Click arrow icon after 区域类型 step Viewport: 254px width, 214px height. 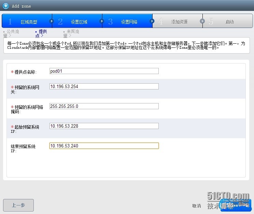[52, 21]
